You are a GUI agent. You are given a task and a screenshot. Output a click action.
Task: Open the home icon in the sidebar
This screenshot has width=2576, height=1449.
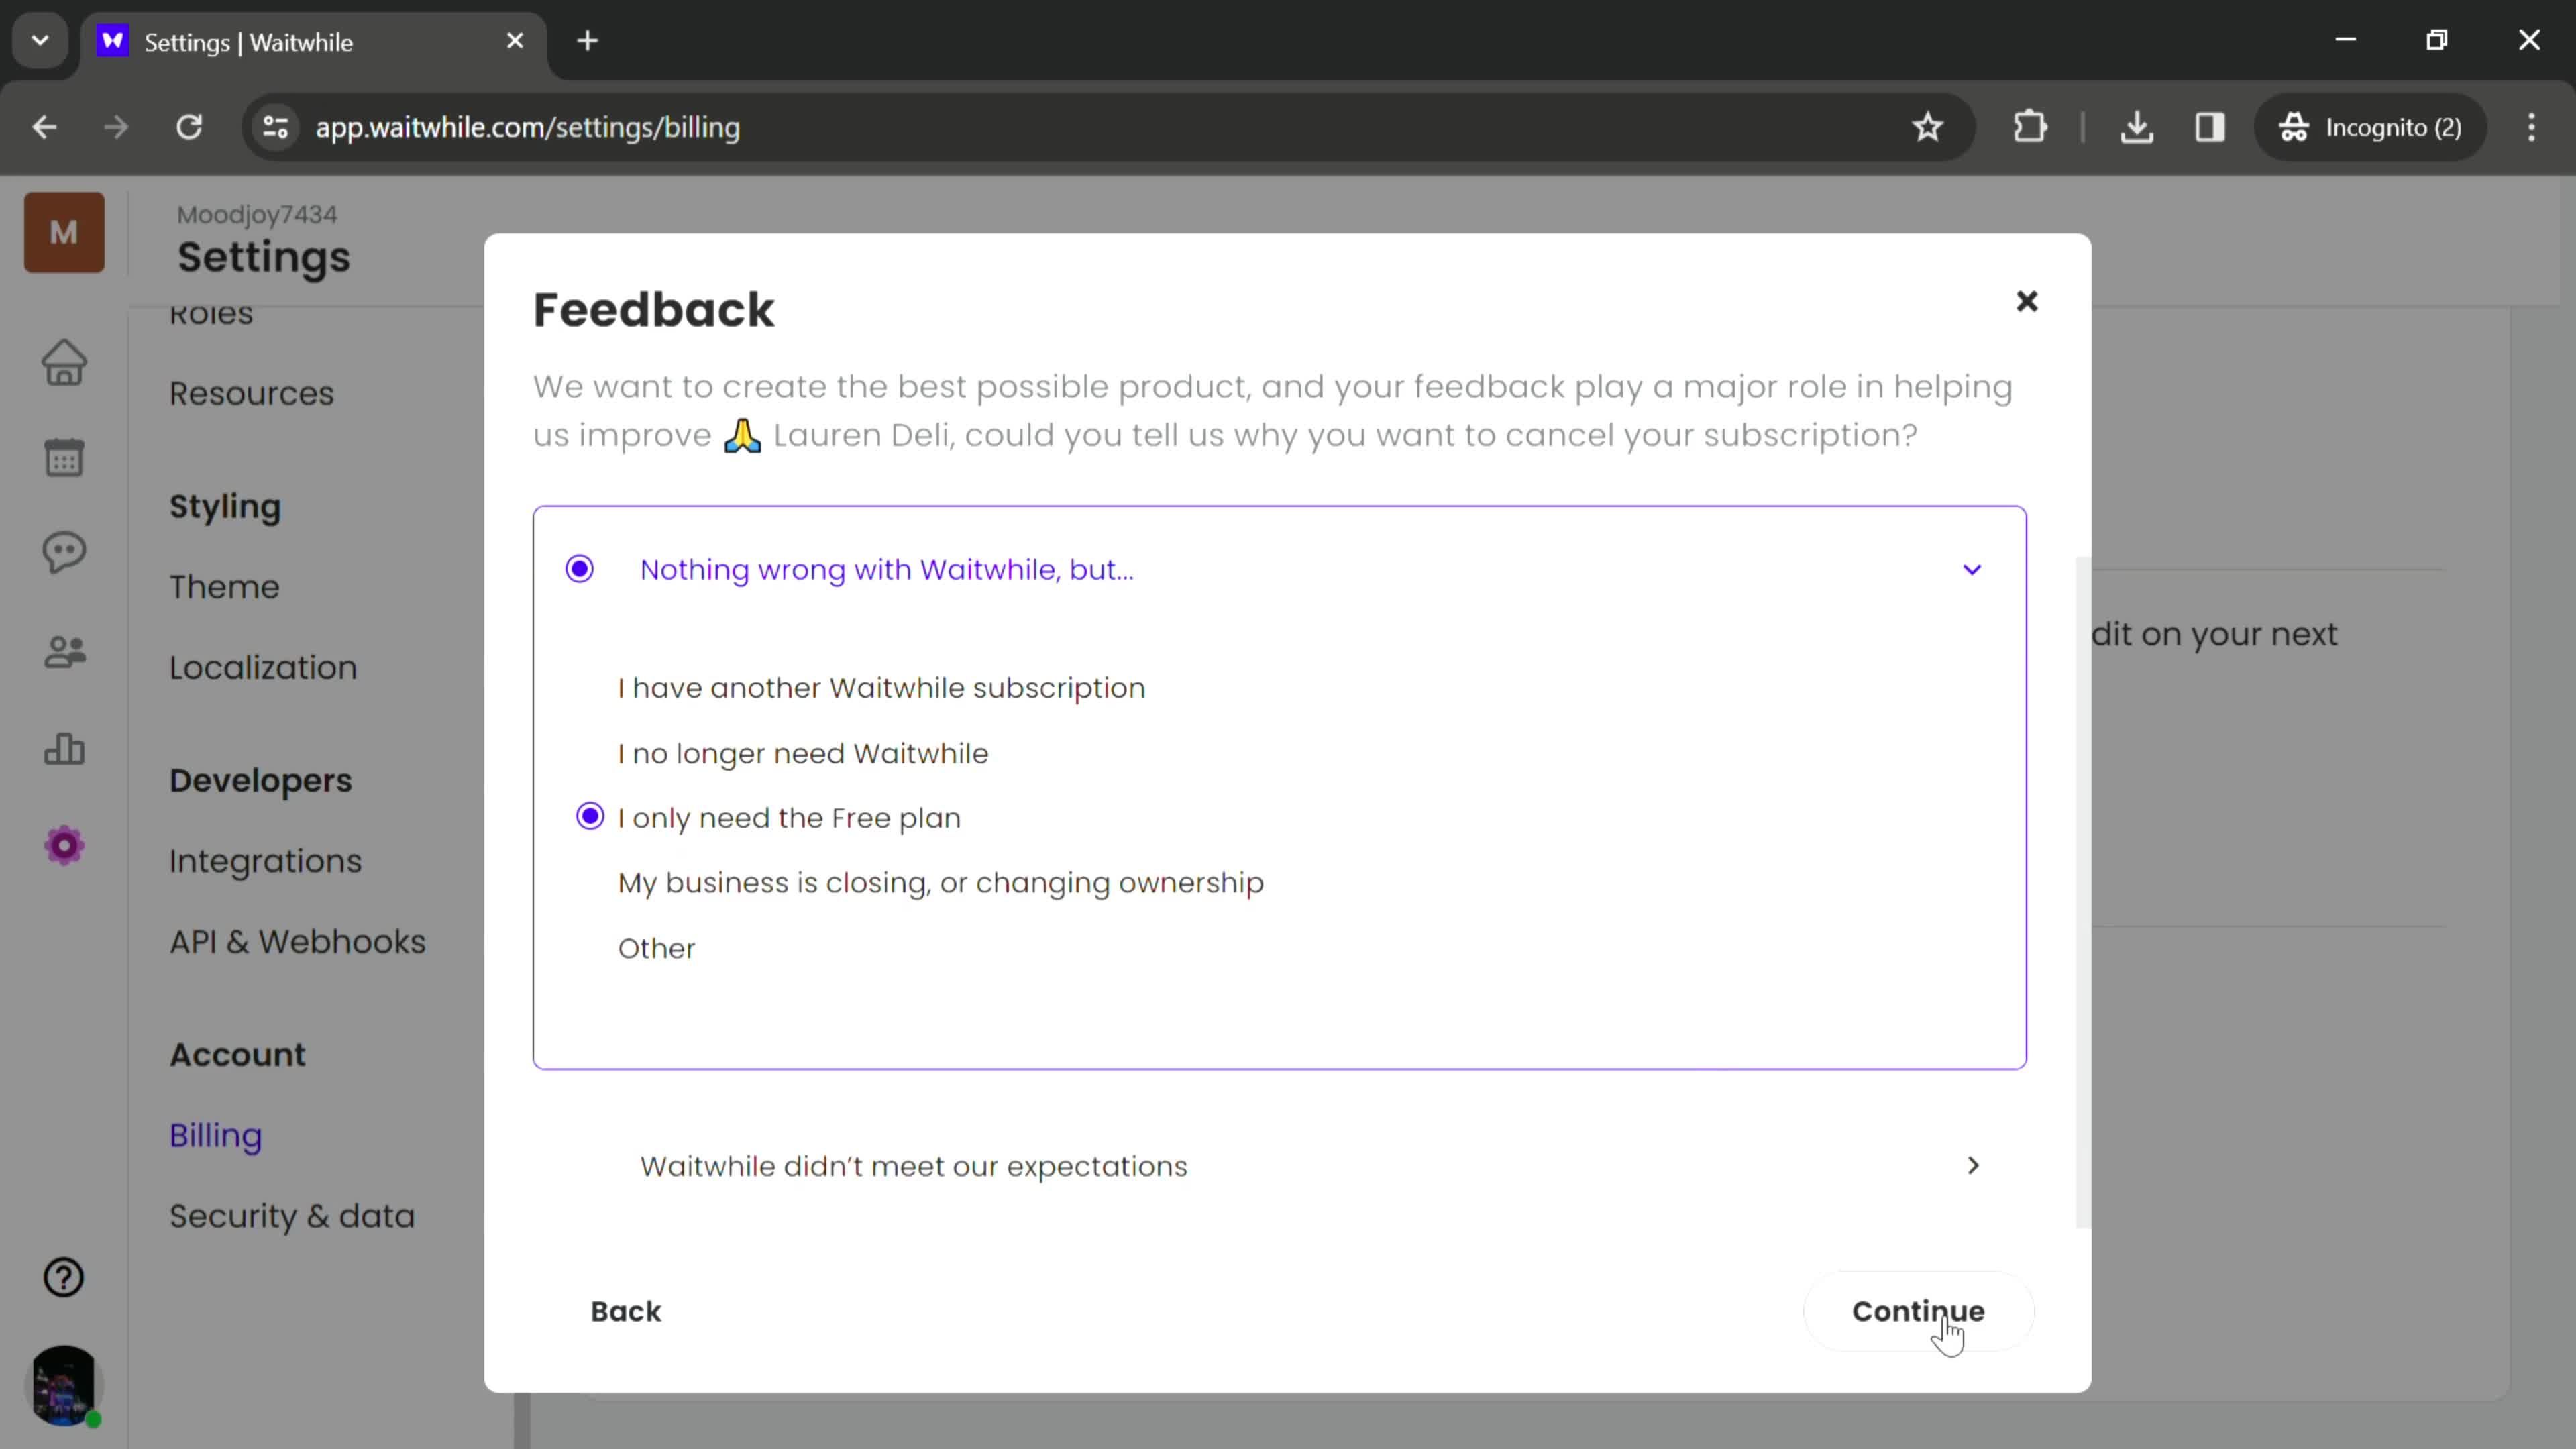coord(64,362)
